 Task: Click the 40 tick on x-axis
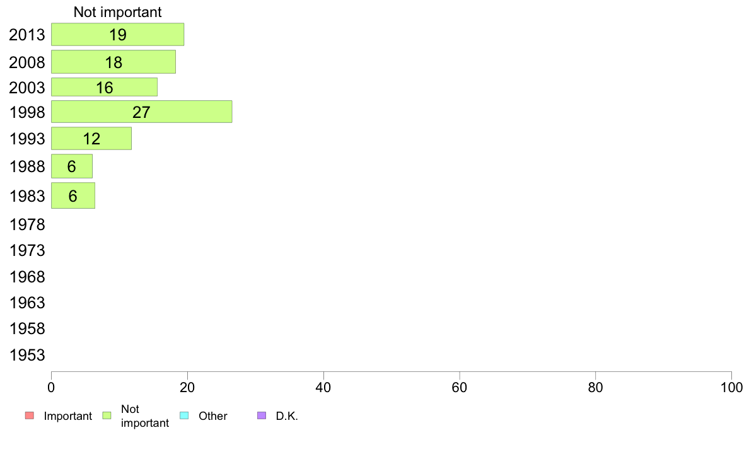(x=323, y=388)
